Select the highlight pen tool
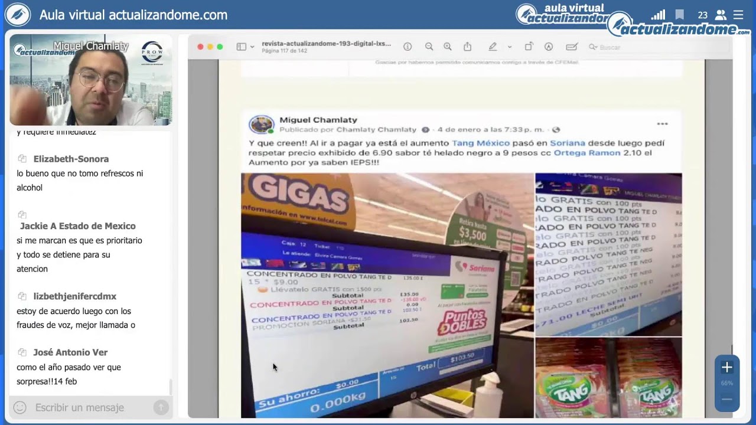The width and height of the screenshot is (756, 425). (493, 47)
